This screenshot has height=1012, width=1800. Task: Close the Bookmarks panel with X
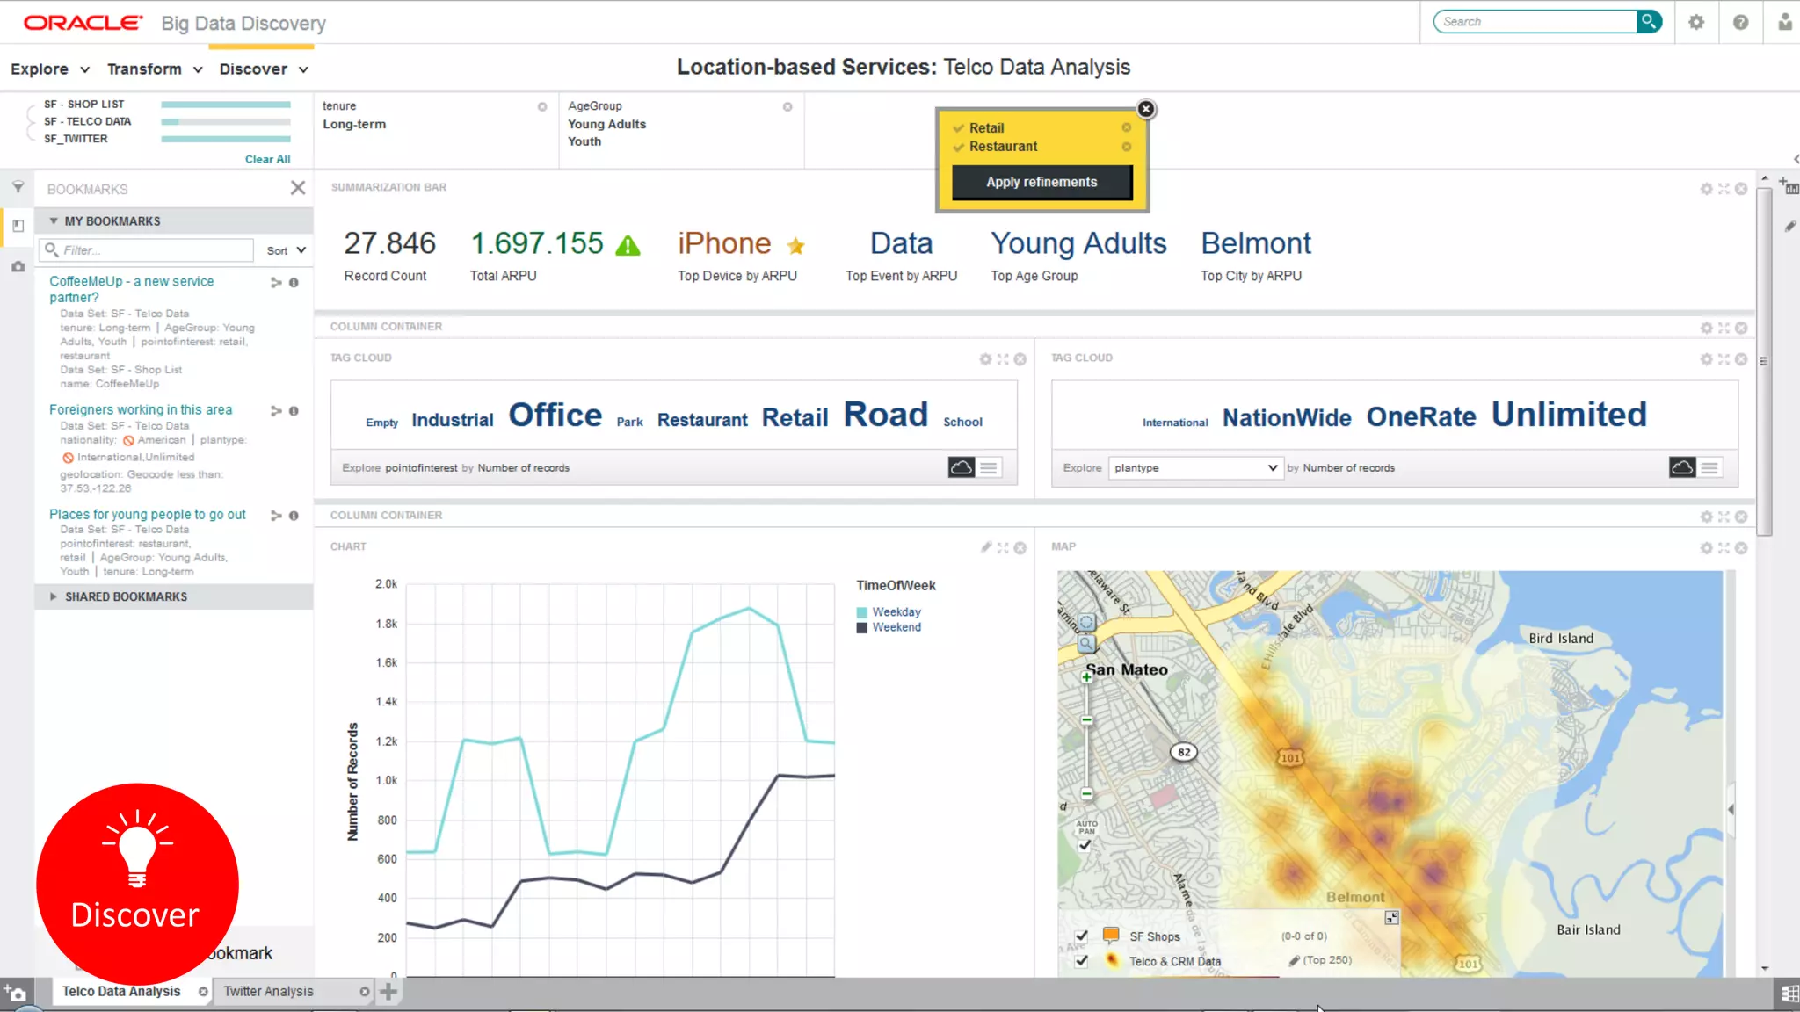[298, 188]
